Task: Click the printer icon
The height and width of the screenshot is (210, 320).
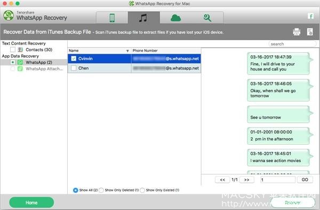Action: 297,32
